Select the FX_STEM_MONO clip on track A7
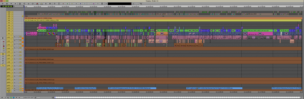Screen dimensions: 304x99 tap(163, 59)
